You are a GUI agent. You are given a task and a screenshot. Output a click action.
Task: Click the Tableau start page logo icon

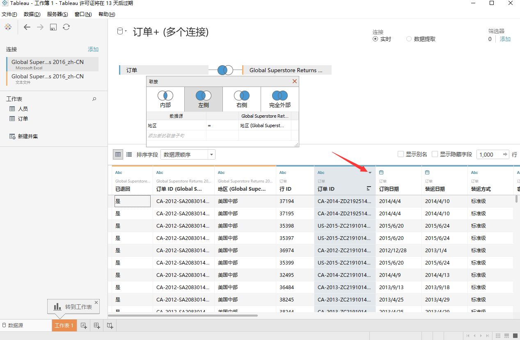click(x=8, y=27)
